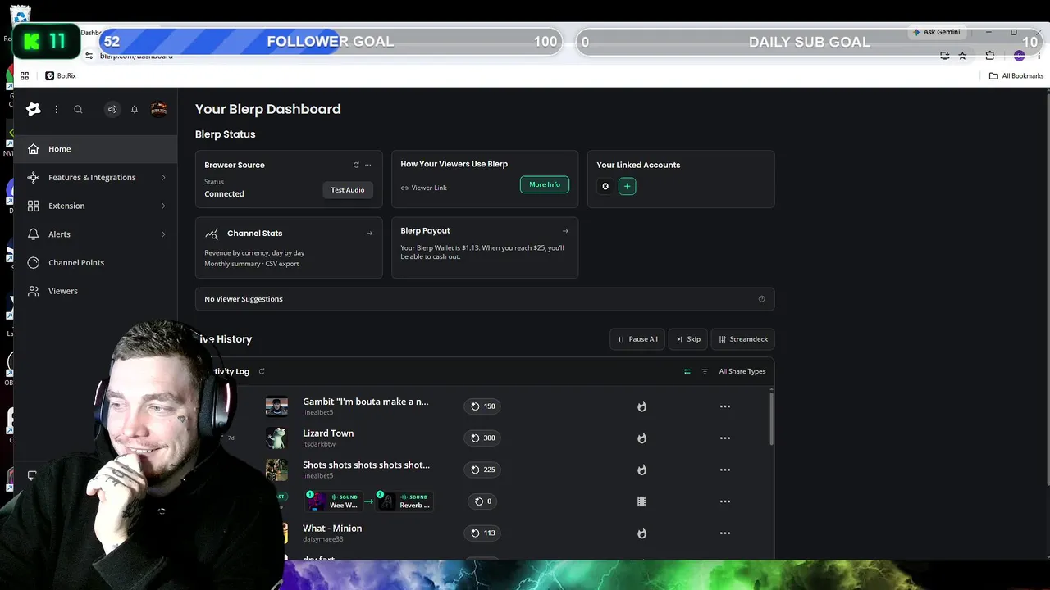Open the Viewer Link
Viewport: 1050px width, 590px height.
424,188
